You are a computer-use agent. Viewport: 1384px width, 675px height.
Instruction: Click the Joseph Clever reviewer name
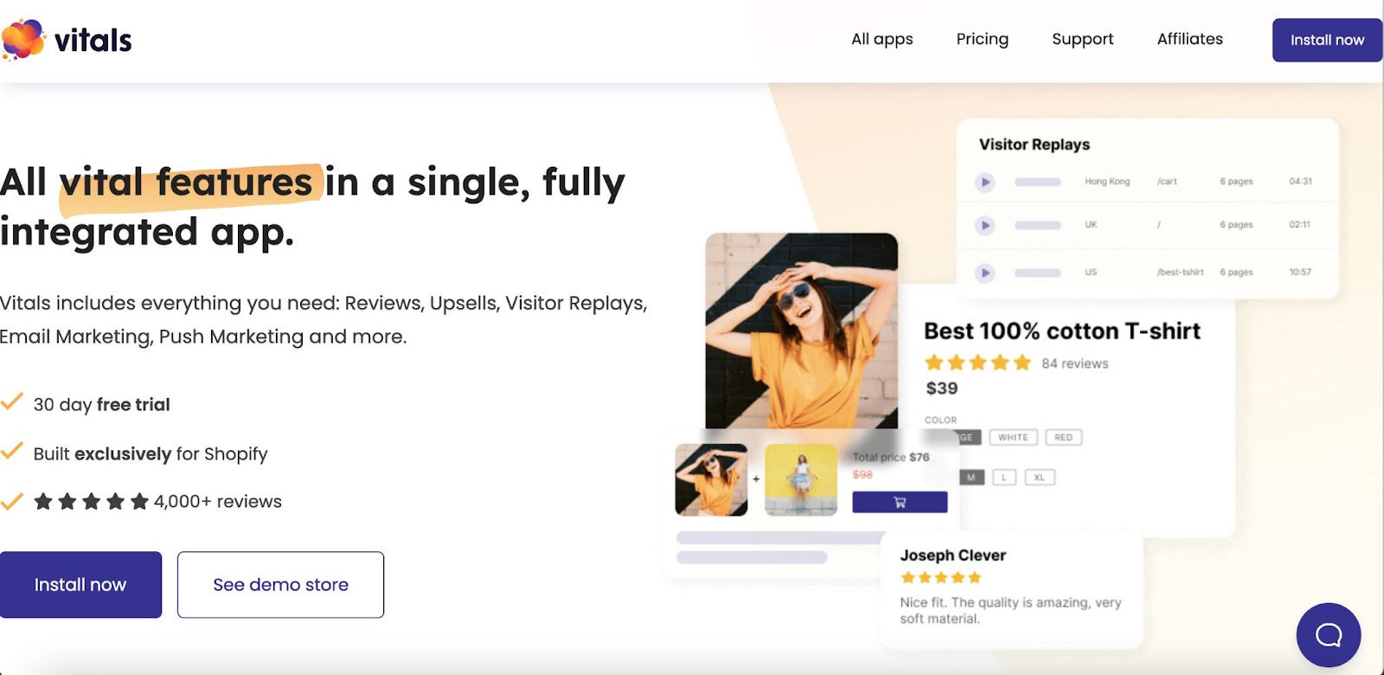click(952, 556)
